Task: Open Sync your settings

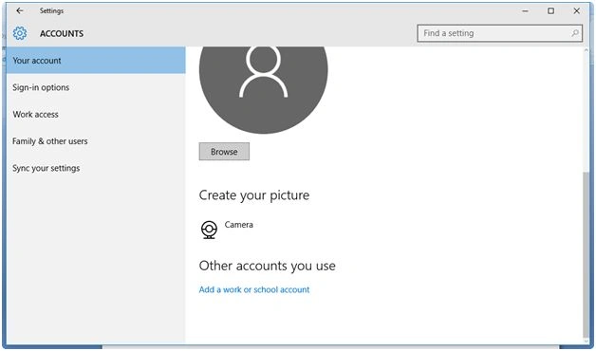Action: [96, 168]
